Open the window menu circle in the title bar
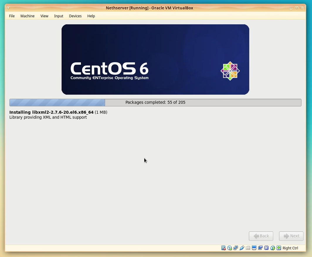Viewport: 312px width, 257px height. [x=8, y=8]
